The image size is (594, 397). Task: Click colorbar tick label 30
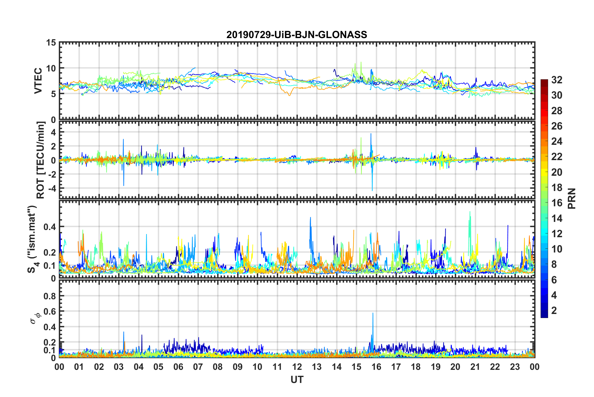coord(557,95)
